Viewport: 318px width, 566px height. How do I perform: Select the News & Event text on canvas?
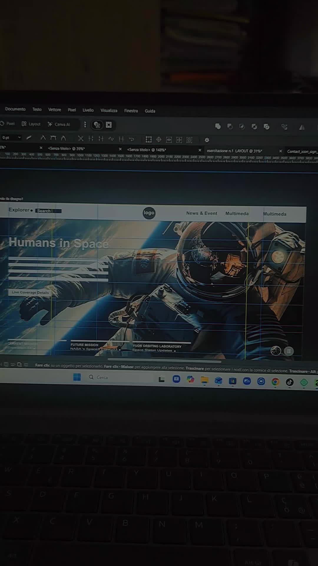pos(202,213)
